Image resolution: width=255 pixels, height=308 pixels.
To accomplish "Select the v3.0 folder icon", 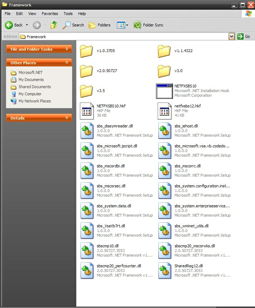I will 164,71.
